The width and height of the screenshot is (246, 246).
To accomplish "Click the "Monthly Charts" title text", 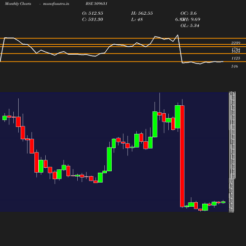I will point(18,4).
